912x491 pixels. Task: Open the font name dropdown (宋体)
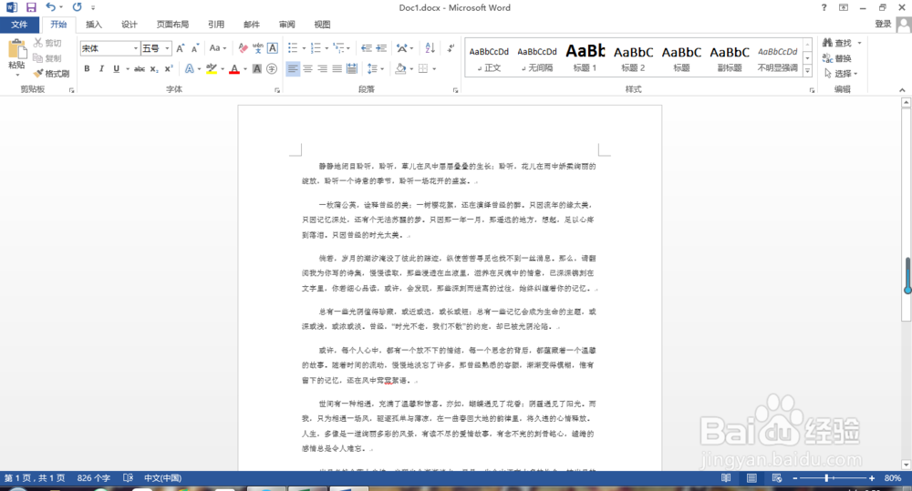(x=136, y=48)
